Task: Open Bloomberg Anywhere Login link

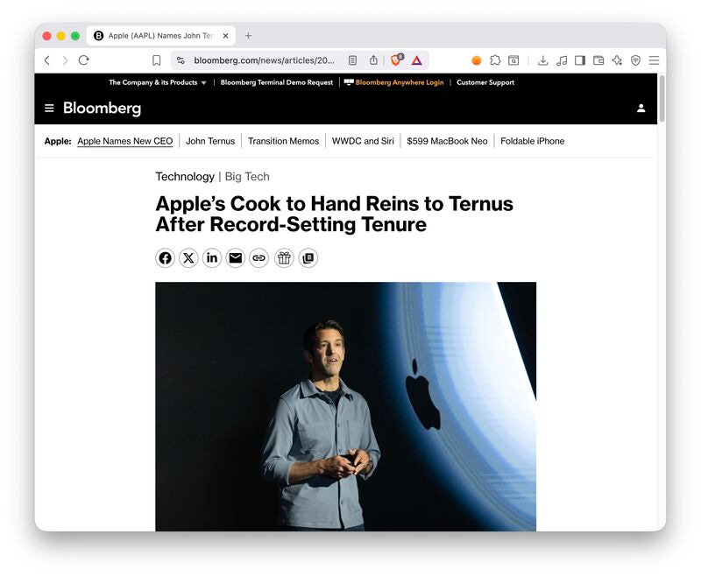Action: pos(393,82)
